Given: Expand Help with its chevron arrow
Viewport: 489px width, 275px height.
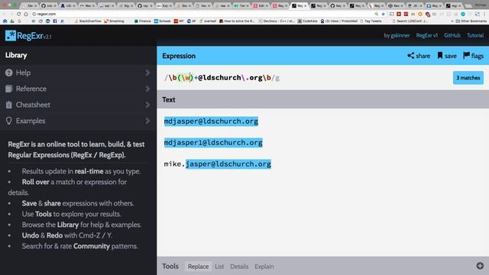Looking at the screenshot, I should (147, 73).
